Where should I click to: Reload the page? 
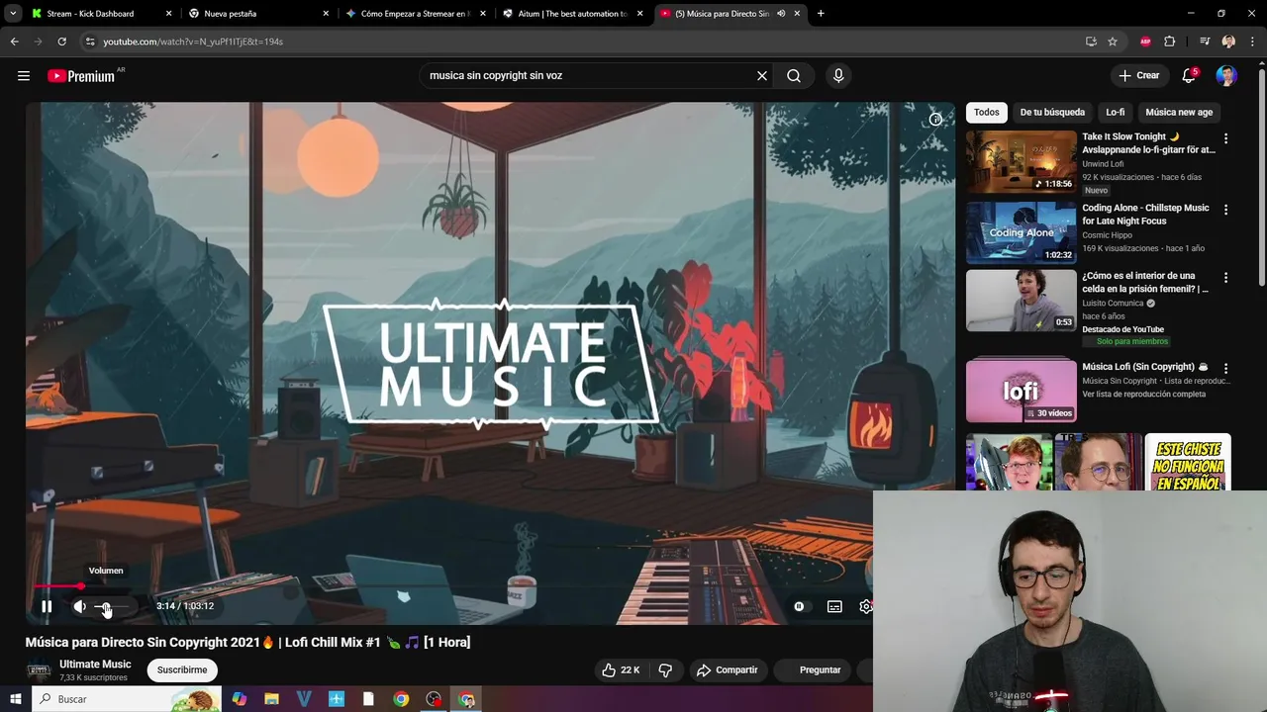point(61,42)
